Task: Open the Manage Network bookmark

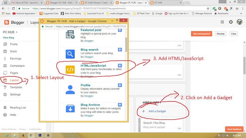Action: (x=202, y=13)
